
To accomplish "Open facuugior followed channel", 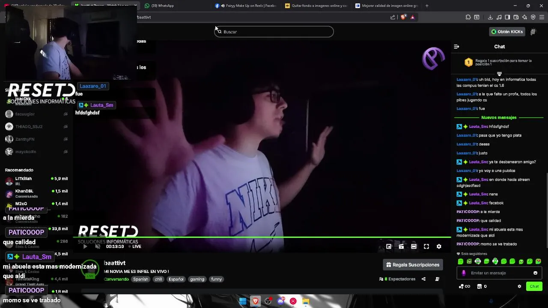I will pos(36,114).
